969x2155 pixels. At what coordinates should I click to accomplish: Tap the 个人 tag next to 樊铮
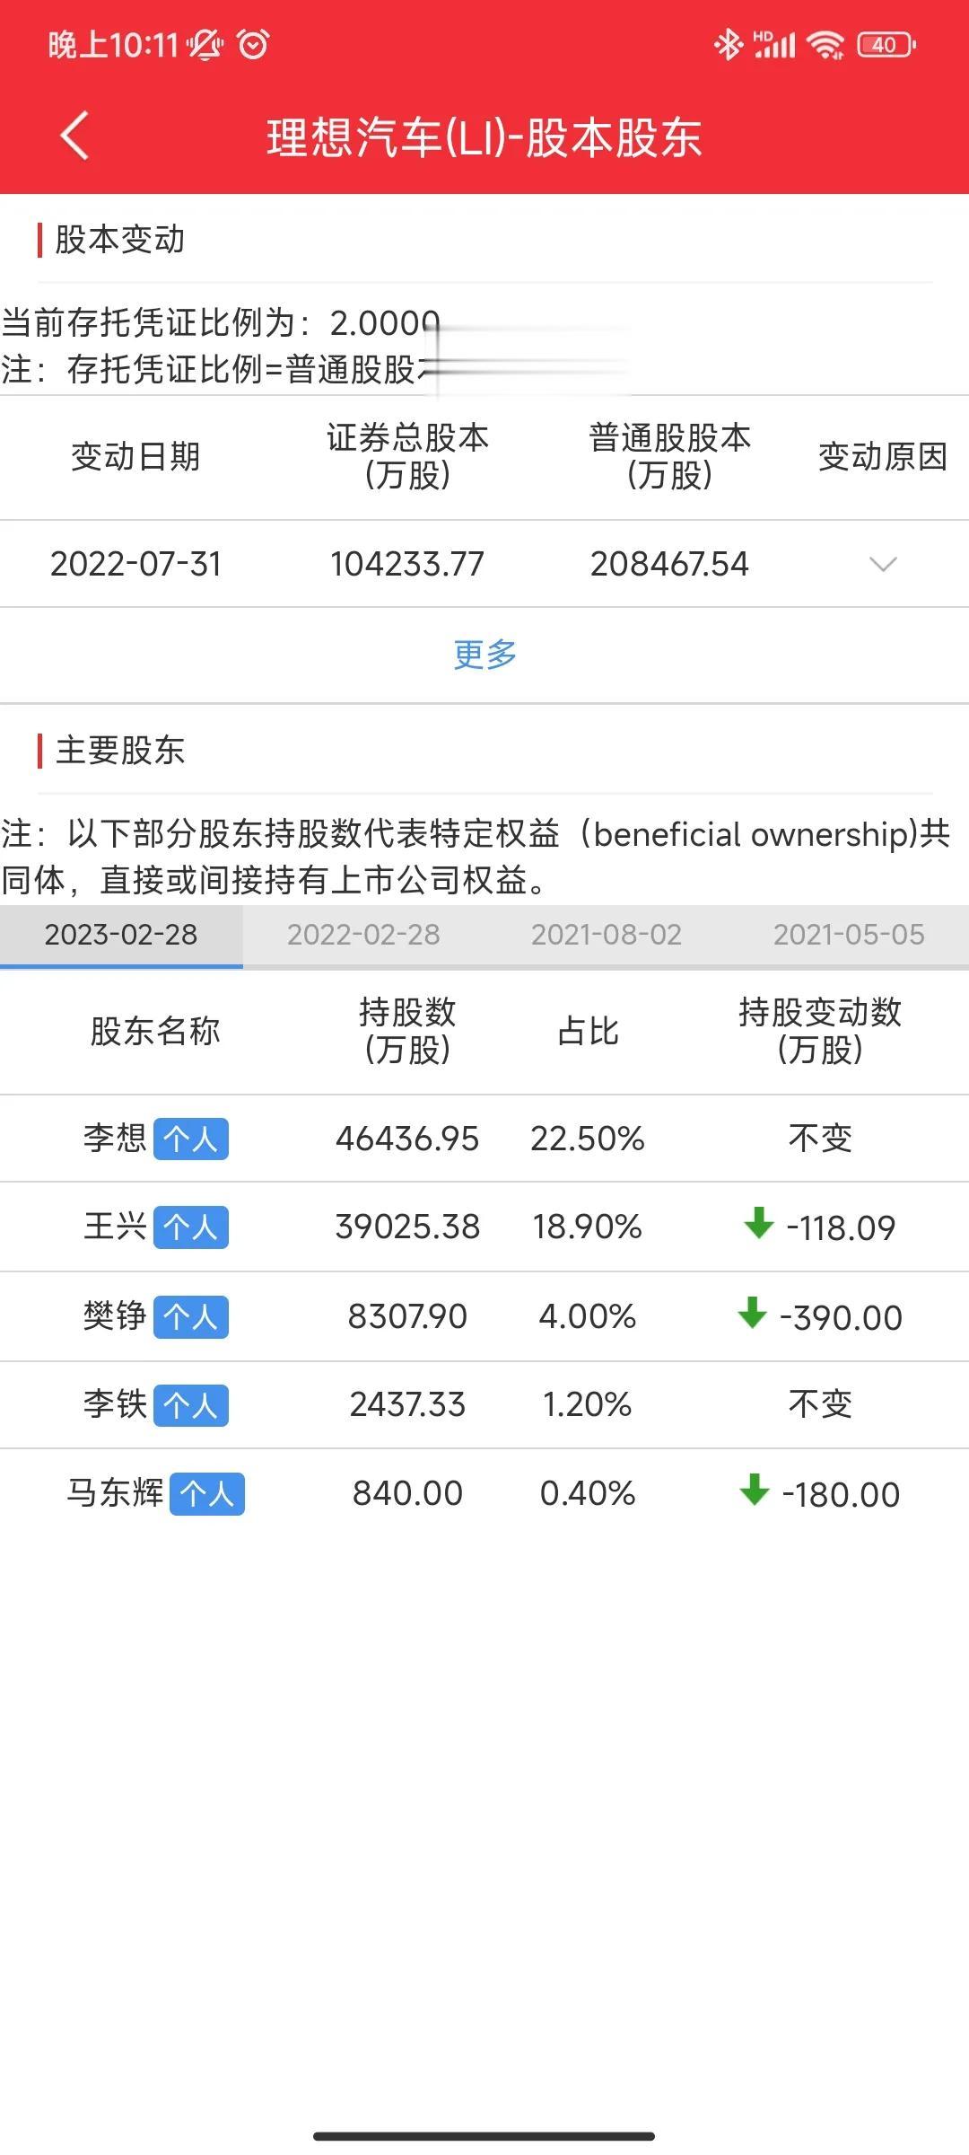coord(190,1316)
